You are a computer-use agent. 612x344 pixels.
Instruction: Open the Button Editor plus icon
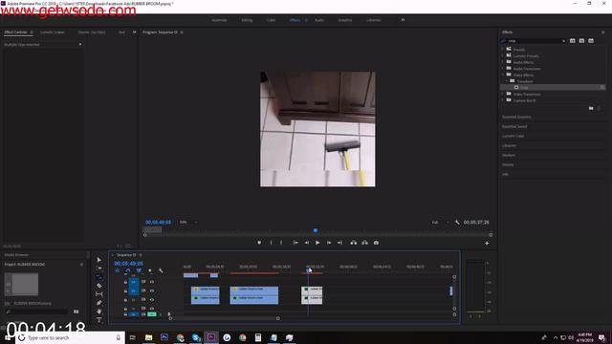[487, 243]
